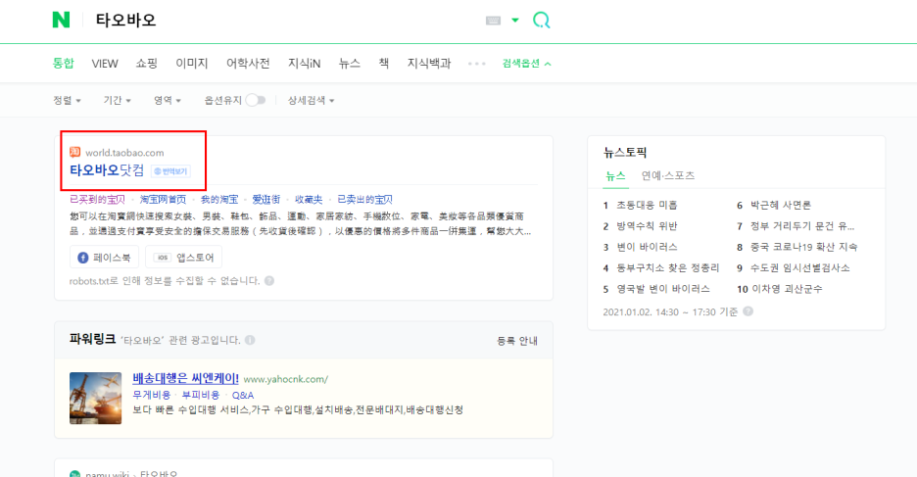Click the search box containing 타오바오
The height and width of the screenshot is (477, 917).
tap(286, 21)
